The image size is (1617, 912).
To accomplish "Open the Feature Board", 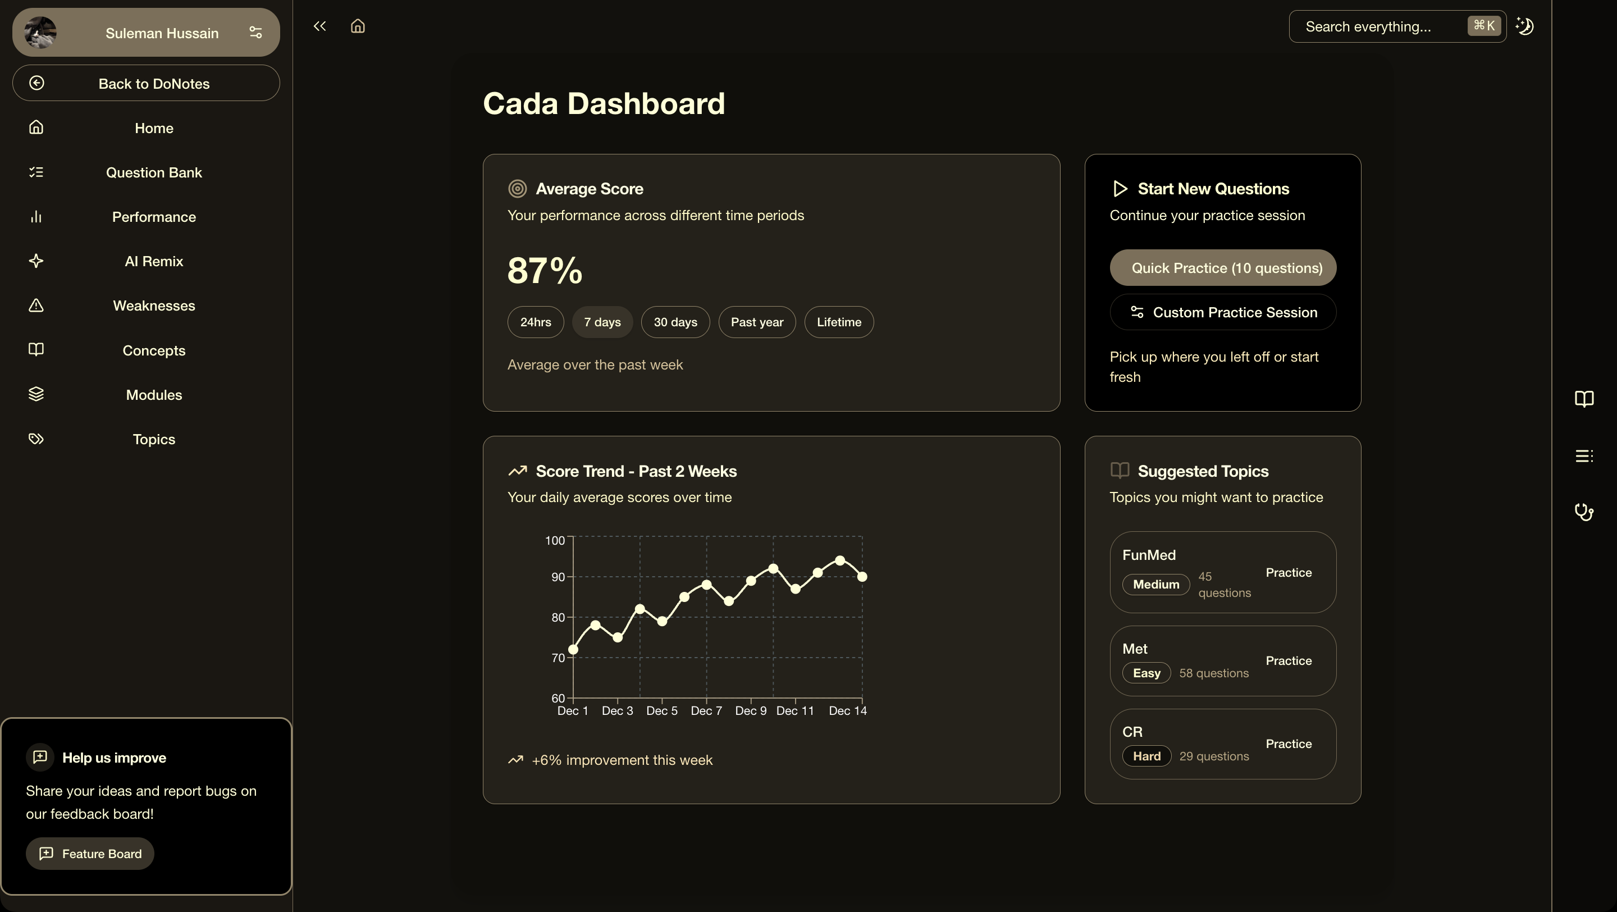I will (x=90, y=854).
